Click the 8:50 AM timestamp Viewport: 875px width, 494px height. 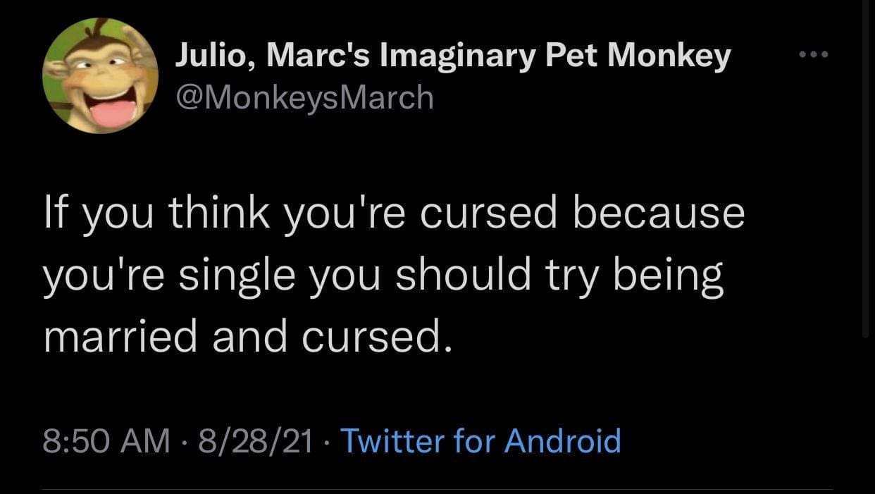click(x=106, y=440)
